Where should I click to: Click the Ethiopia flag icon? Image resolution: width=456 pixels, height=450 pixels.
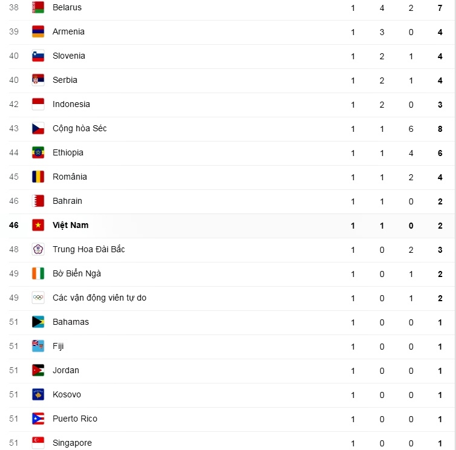tap(38, 152)
